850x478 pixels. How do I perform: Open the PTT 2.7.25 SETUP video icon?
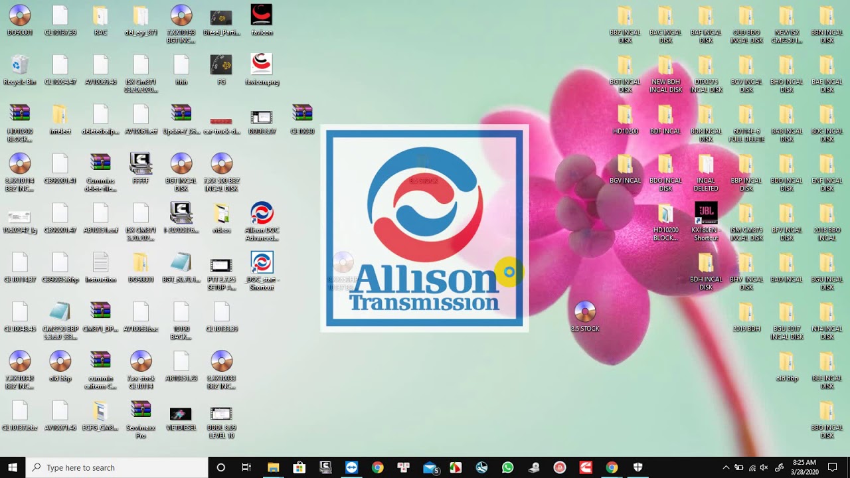tap(221, 271)
